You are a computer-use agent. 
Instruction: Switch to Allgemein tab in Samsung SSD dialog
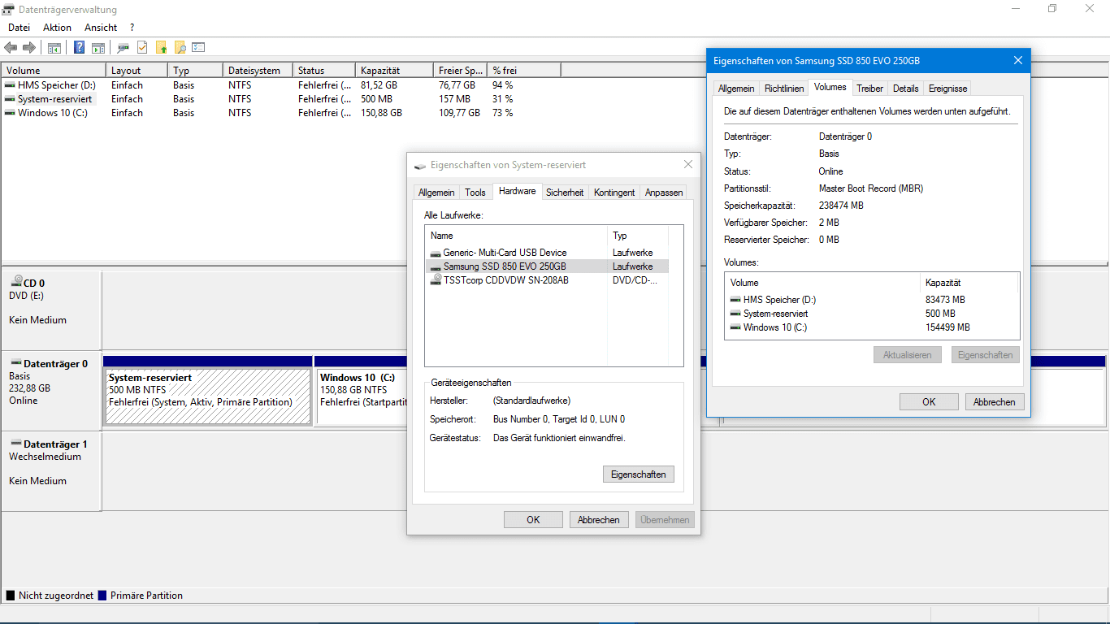[x=736, y=89]
